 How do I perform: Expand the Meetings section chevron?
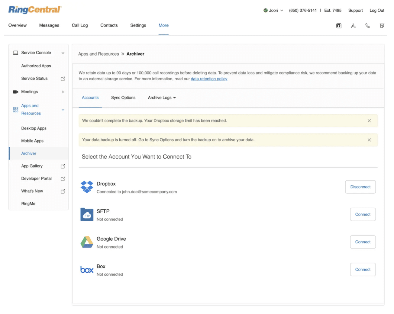(x=63, y=92)
